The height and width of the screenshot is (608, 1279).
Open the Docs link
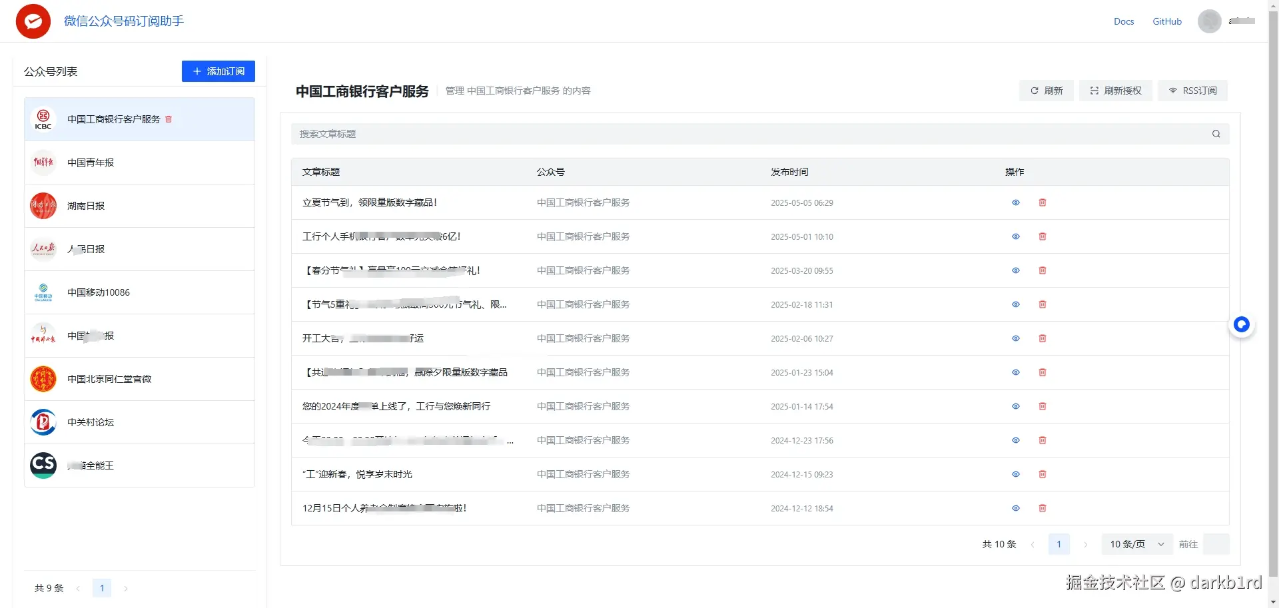tap(1124, 21)
